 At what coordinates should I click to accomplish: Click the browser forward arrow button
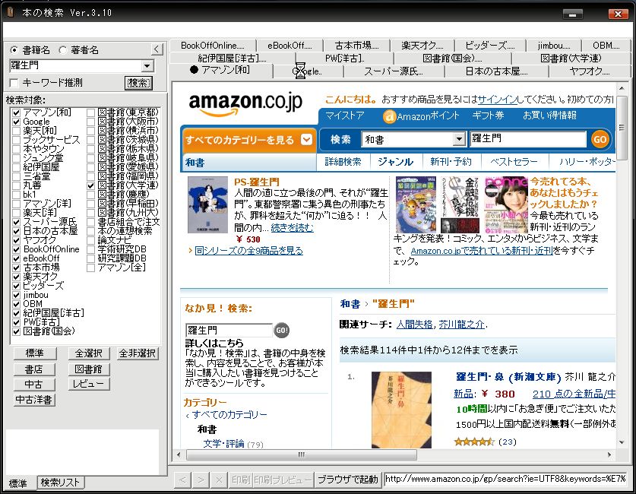pos(201,480)
